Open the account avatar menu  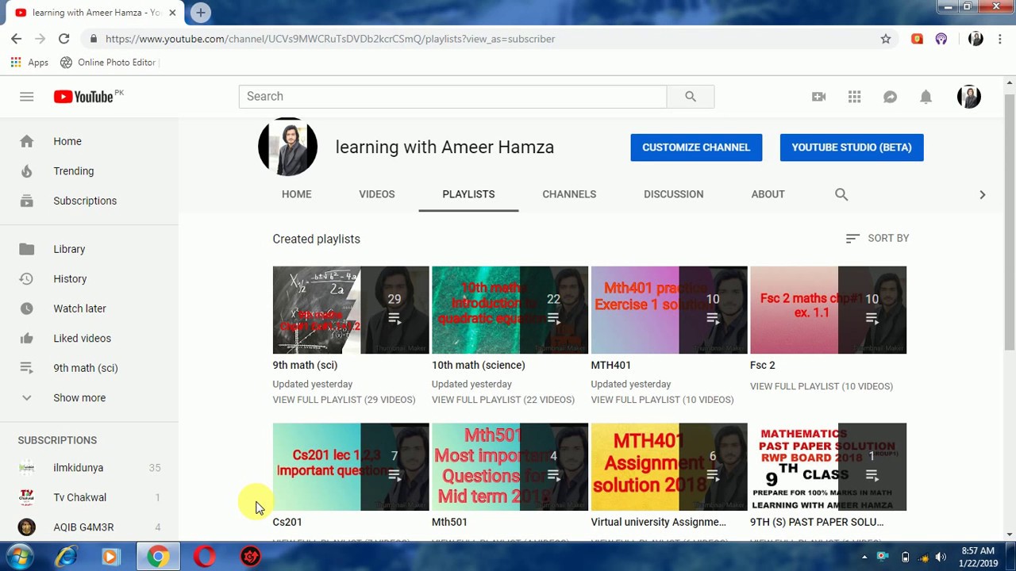968,97
